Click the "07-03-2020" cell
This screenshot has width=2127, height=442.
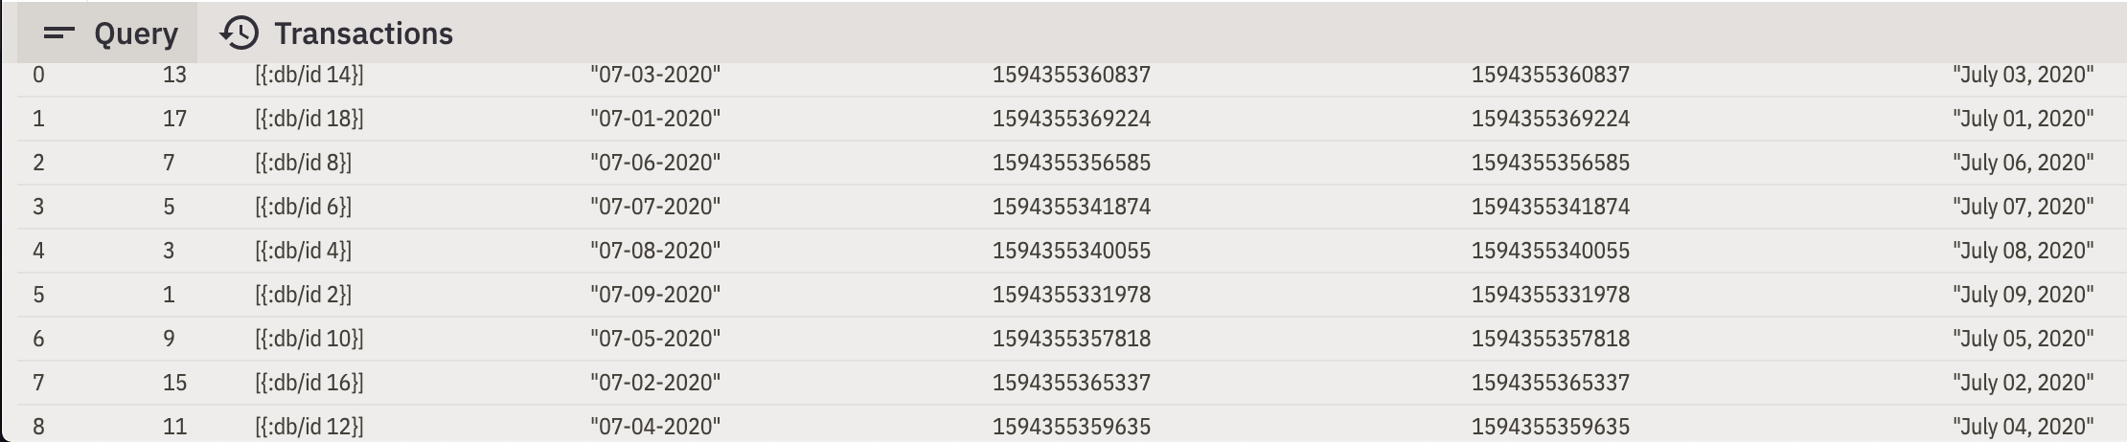[x=655, y=75]
